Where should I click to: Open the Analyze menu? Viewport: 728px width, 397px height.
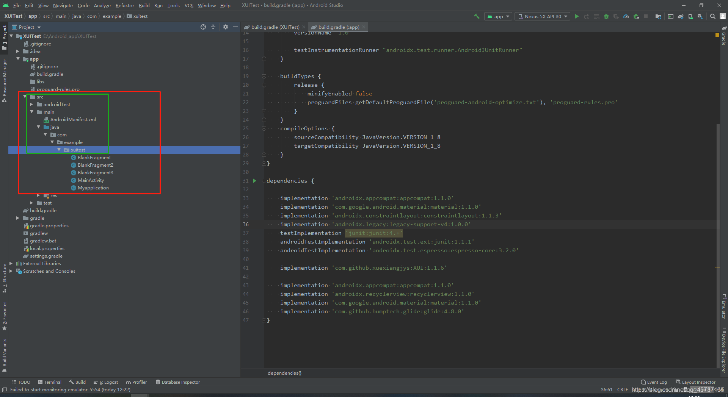[x=102, y=5]
